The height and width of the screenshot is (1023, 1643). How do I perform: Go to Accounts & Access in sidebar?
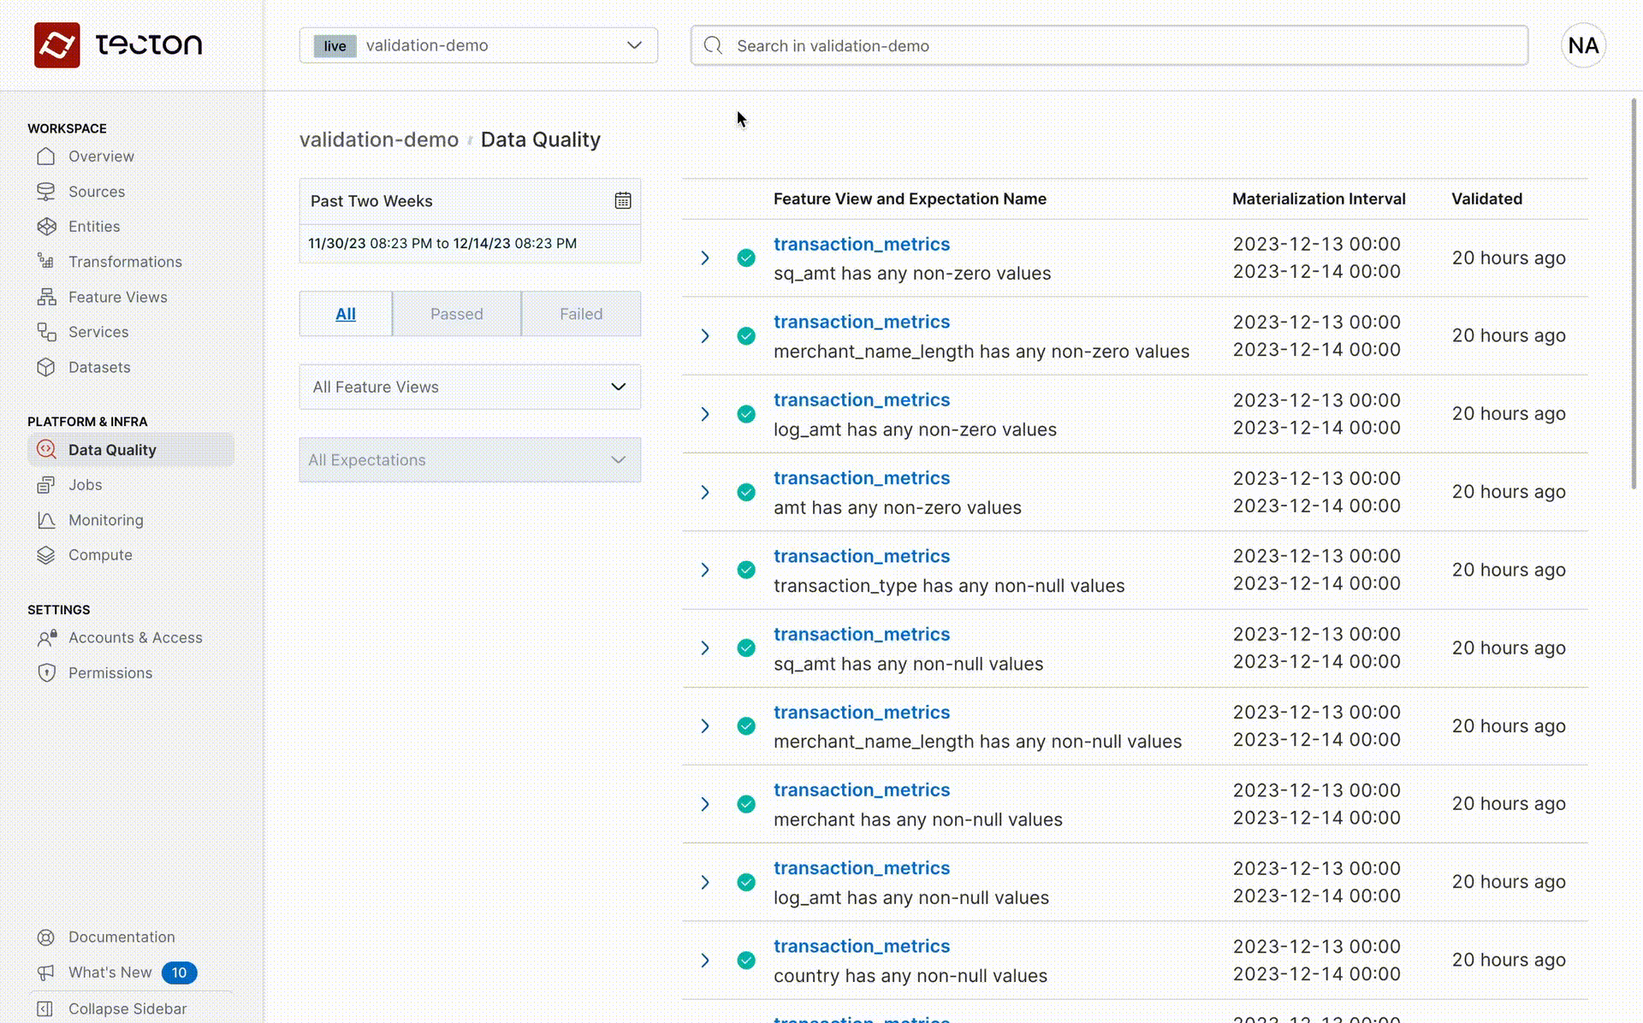135,638
